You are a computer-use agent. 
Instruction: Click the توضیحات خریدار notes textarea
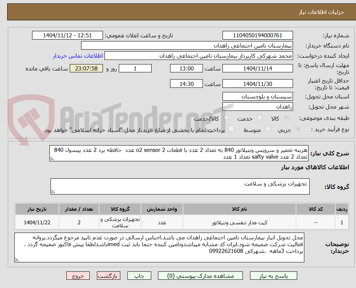click(160, 247)
